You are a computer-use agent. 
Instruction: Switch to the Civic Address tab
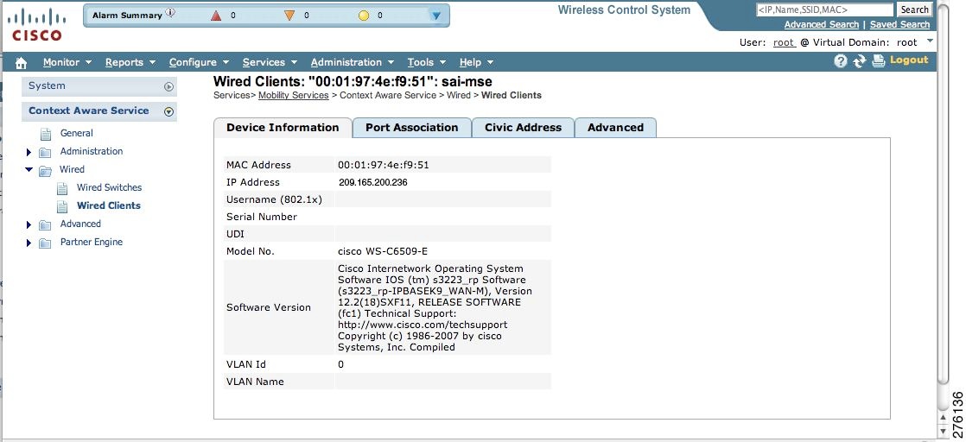coord(523,128)
